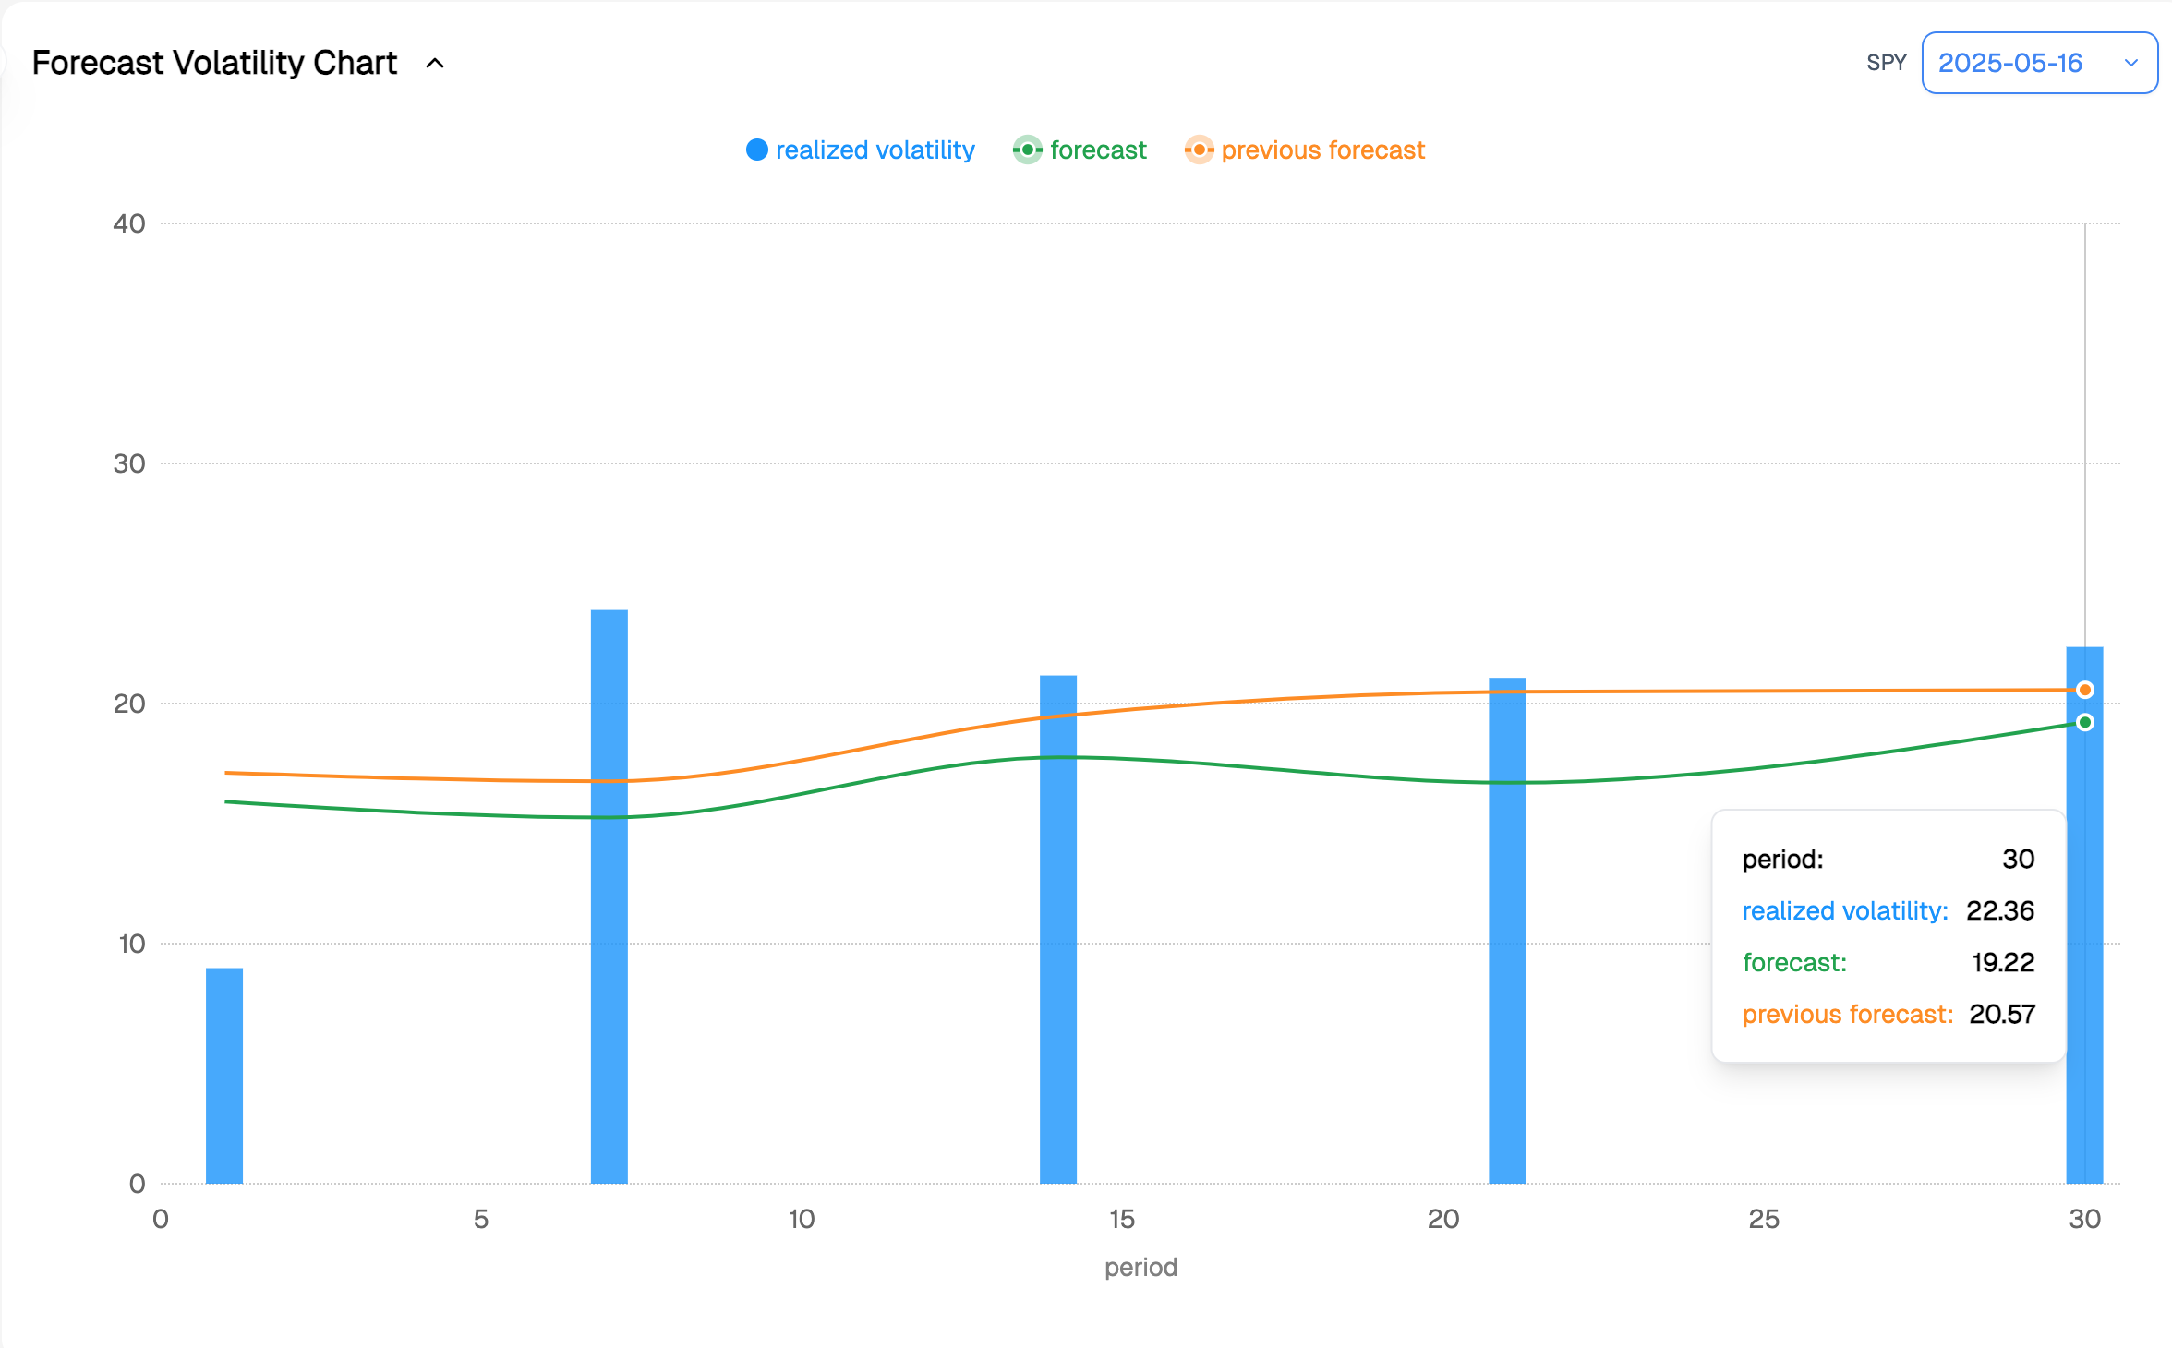Image resolution: width=2172 pixels, height=1348 pixels.
Task: Click the tallest blue bar near period 7
Action: pyautogui.click(x=609, y=923)
